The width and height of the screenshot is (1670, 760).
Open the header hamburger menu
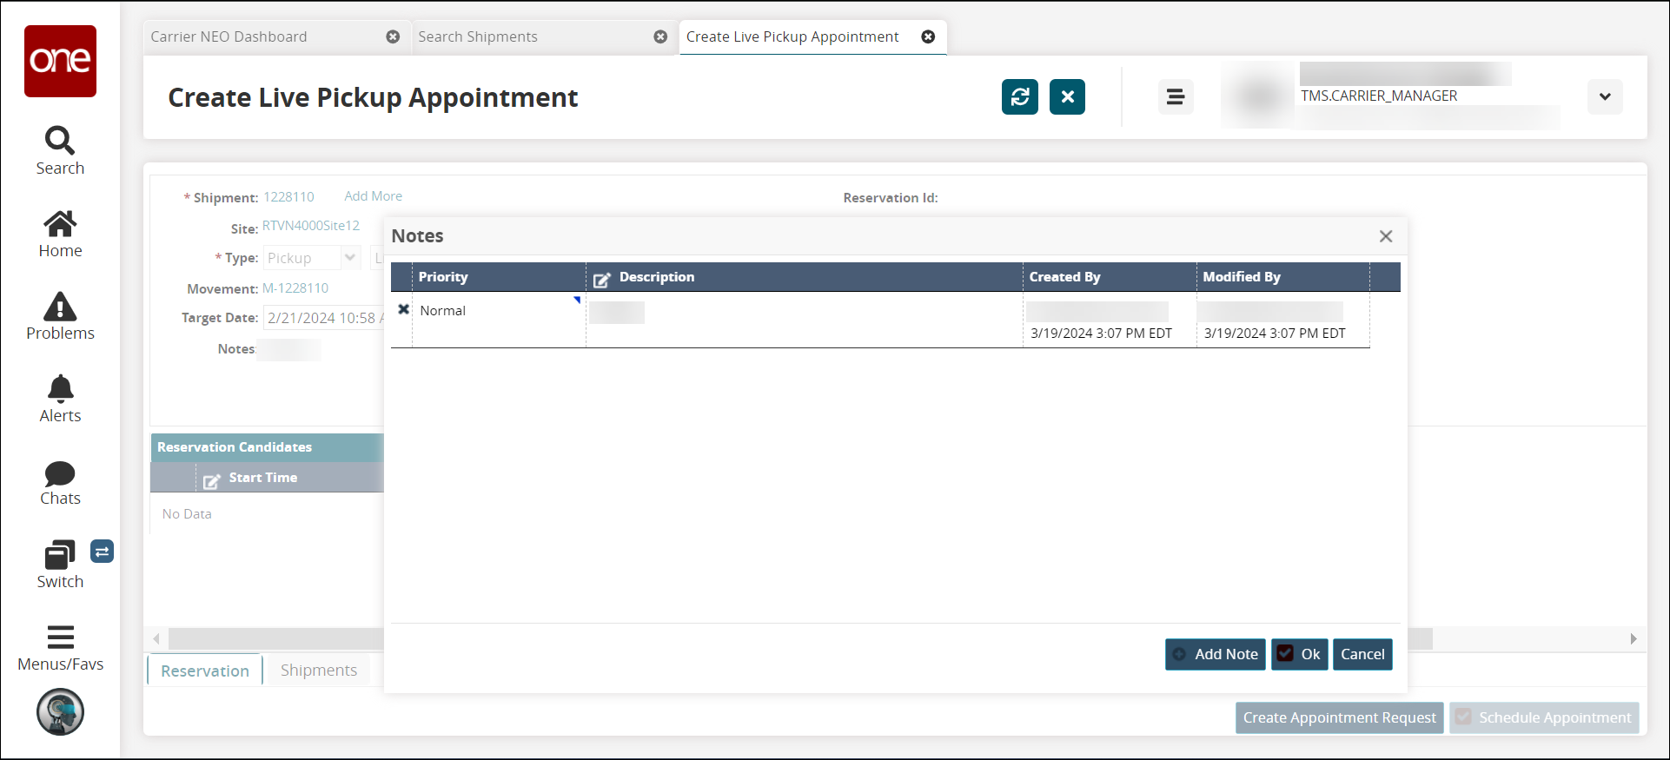[1175, 96]
